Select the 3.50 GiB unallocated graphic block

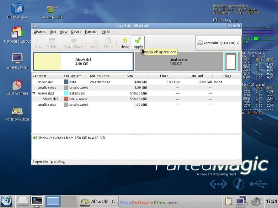[x=178, y=62]
